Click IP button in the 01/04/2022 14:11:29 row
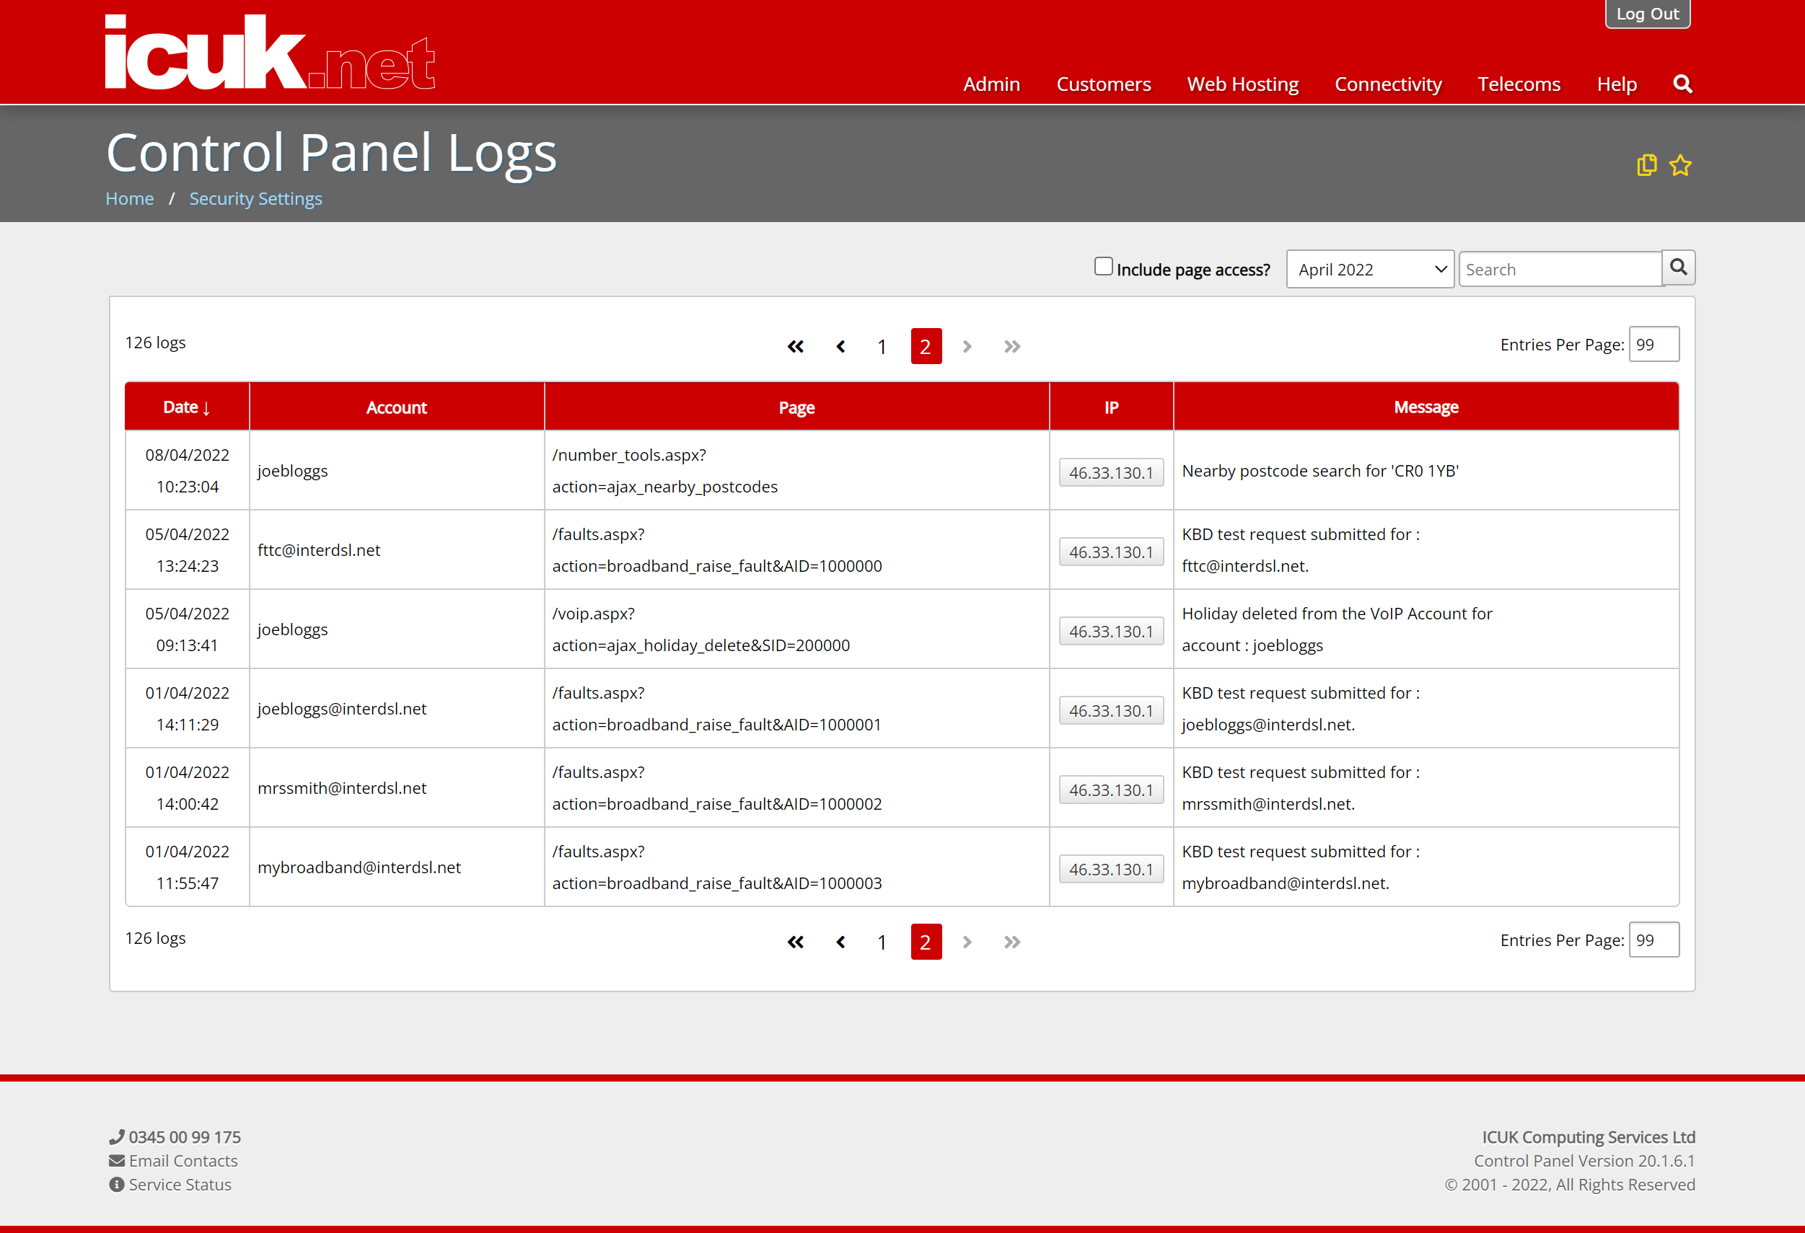The width and height of the screenshot is (1805, 1233). pyautogui.click(x=1111, y=710)
